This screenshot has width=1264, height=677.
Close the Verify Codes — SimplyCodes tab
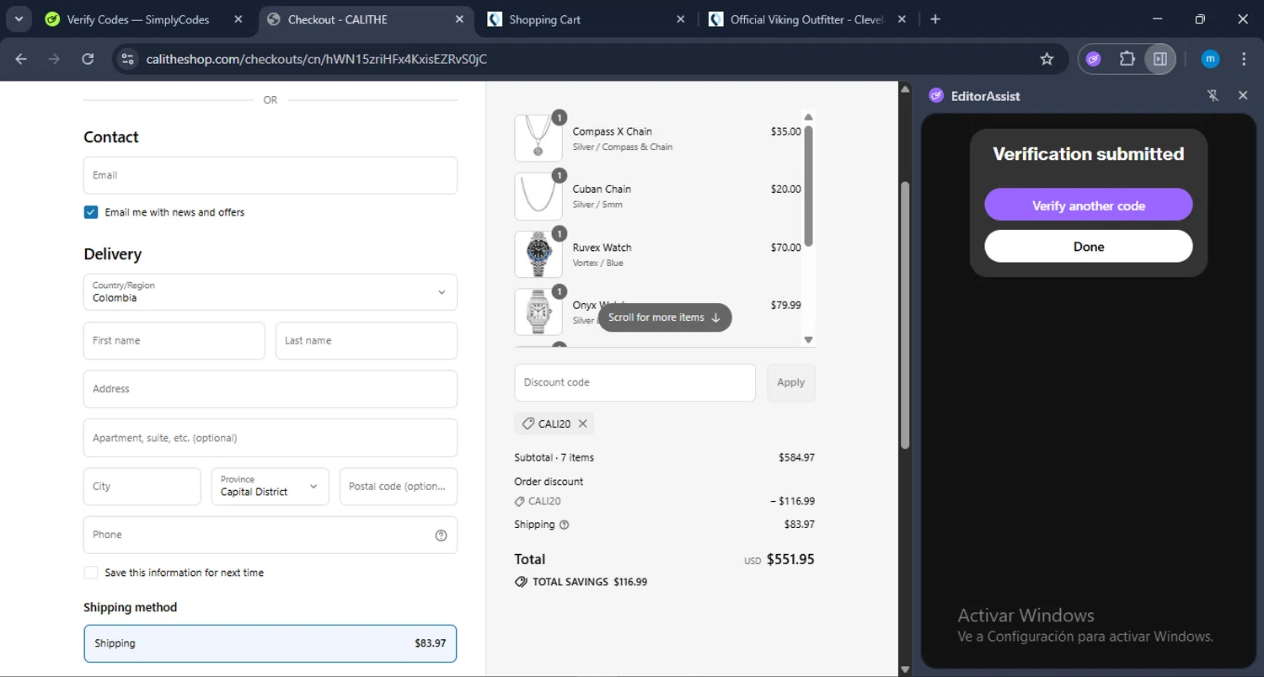pos(238,19)
